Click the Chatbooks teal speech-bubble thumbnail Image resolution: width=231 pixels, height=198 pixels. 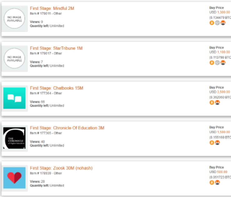[14, 98]
